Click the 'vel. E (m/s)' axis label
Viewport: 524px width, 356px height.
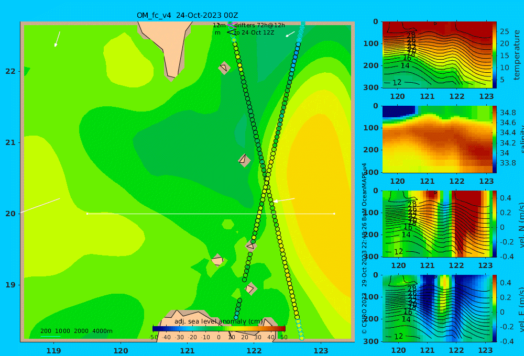(521, 309)
